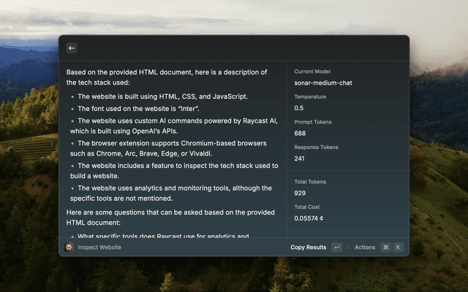Viewport: 468px width, 292px height.
Task: Click the Prompt Tokens value 688
Action: [300, 134]
